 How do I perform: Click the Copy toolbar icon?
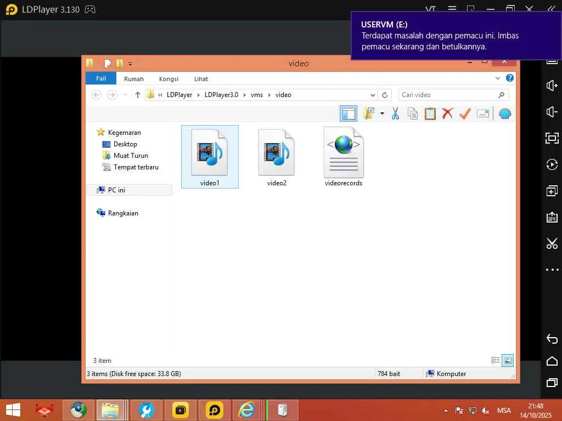coord(413,113)
